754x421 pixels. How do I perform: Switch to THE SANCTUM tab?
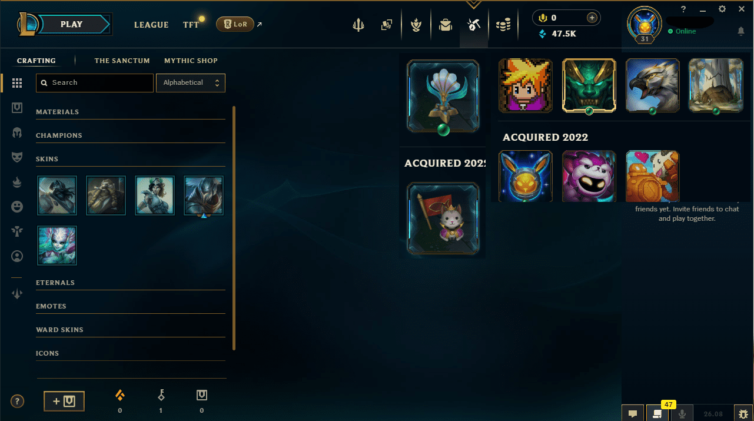pyautogui.click(x=122, y=61)
